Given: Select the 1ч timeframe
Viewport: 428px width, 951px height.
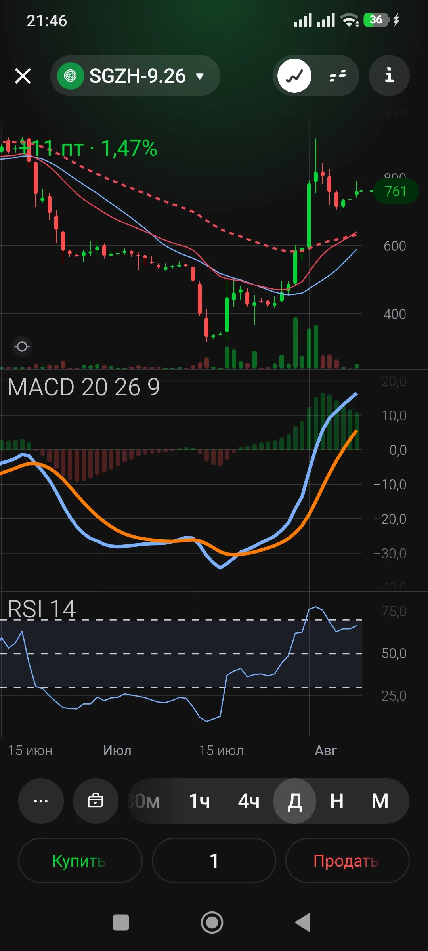Looking at the screenshot, I should point(199,801).
